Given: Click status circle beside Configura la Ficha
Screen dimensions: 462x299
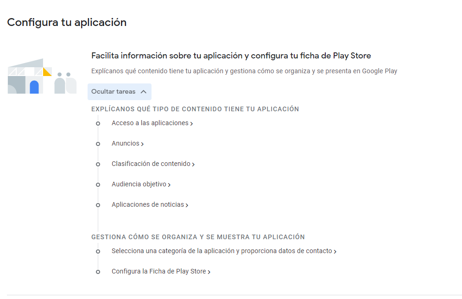Looking at the screenshot, I should click(x=98, y=272).
